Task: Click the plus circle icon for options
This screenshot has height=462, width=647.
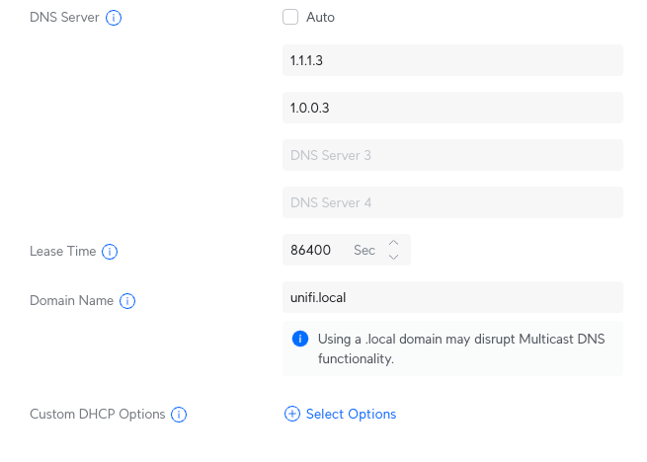Action: click(292, 414)
